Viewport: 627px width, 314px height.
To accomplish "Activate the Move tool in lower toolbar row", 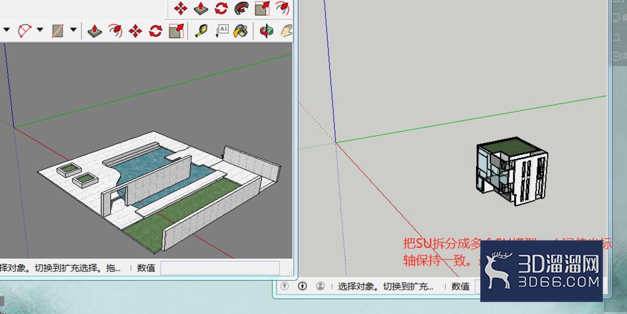I will pyautogui.click(x=135, y=31).
